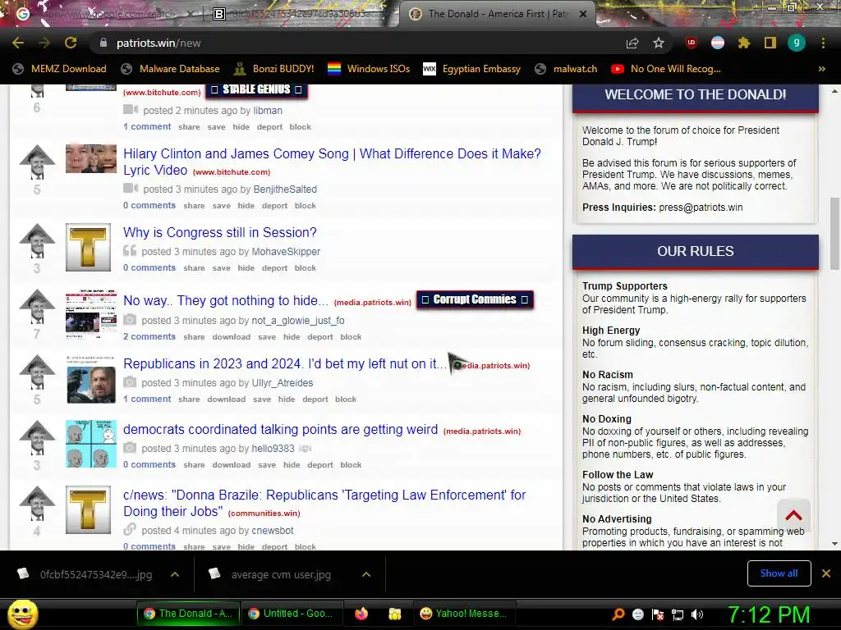Open Chrome three-dot menu
Viewport: 841px width, 630px height.
point(823,43)
